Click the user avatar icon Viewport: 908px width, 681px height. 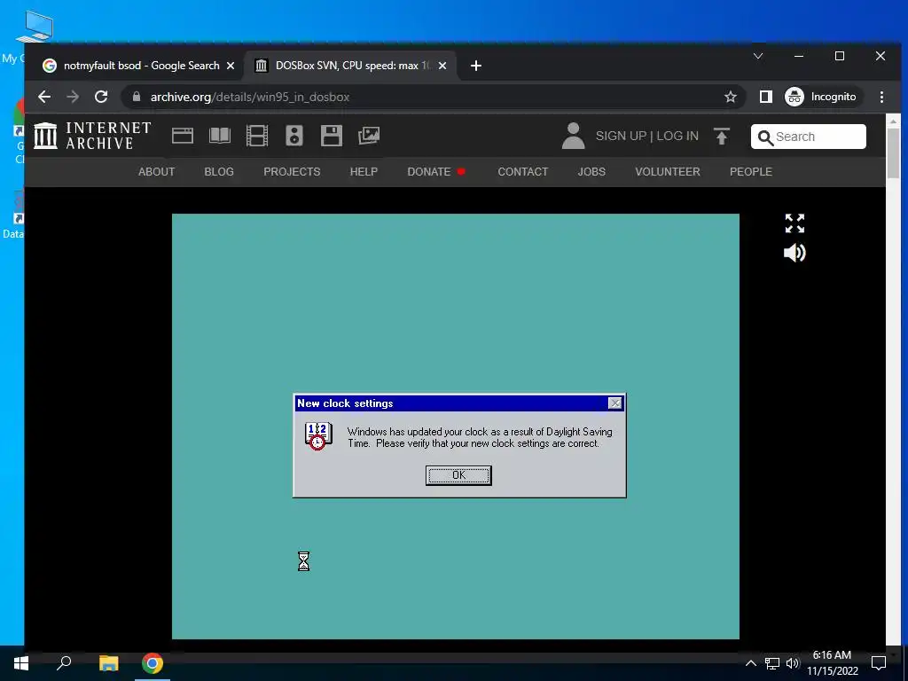click(574, 136)
